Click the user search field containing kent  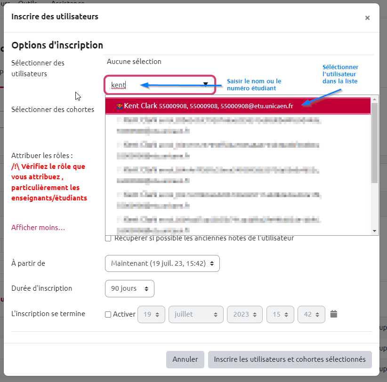(155, 85)
